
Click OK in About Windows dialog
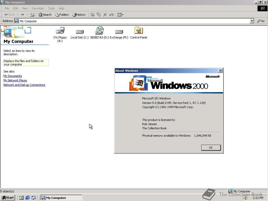pos(211,148)
